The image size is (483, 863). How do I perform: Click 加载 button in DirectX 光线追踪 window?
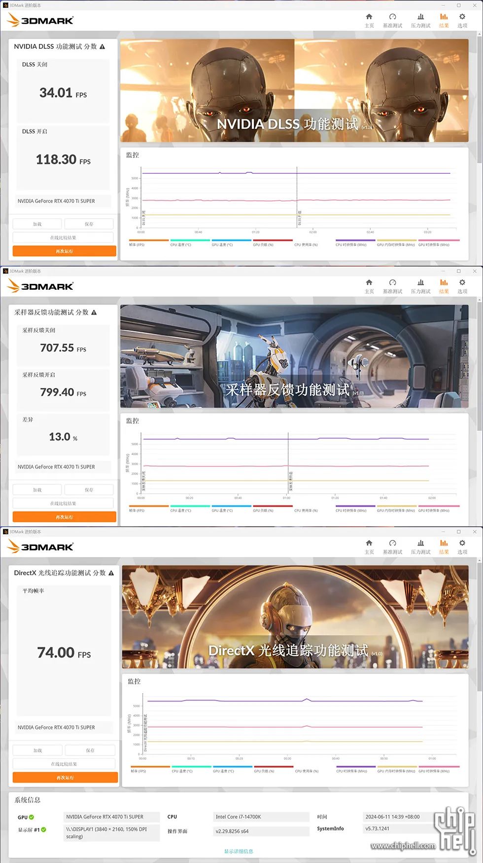(x=38, y=750)
